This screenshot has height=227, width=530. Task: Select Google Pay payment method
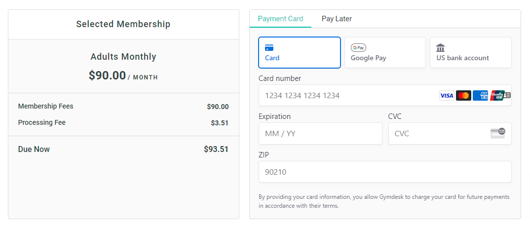click(x=385, y=52)
